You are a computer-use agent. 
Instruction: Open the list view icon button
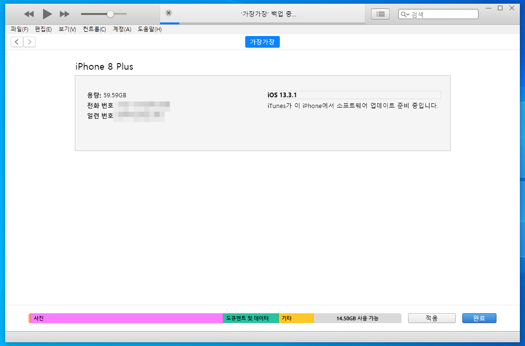pyautogui.click(x=380, y=14)
